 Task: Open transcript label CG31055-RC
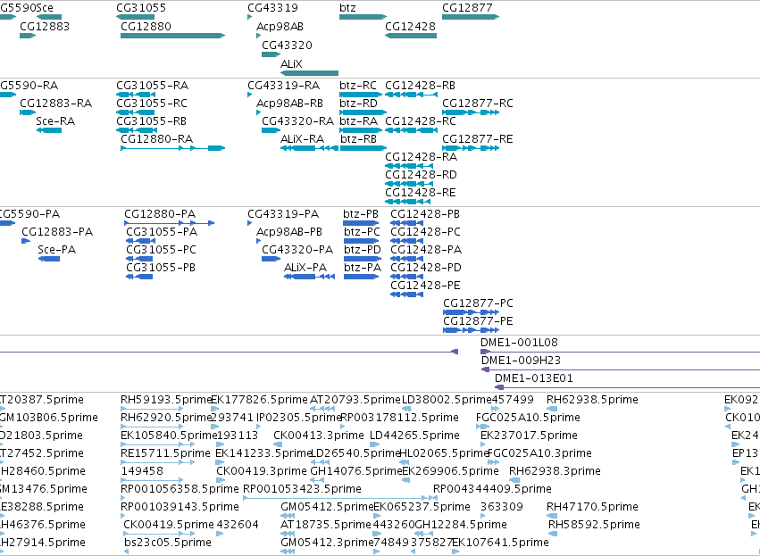[x=152, y=104]
